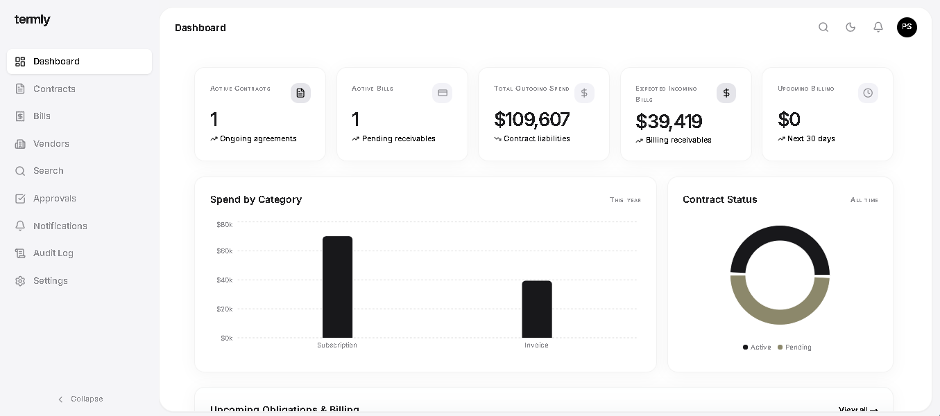The image size is (940, 416).
Task: Open notifications via the bell icon
Action: tap(878, 27)
